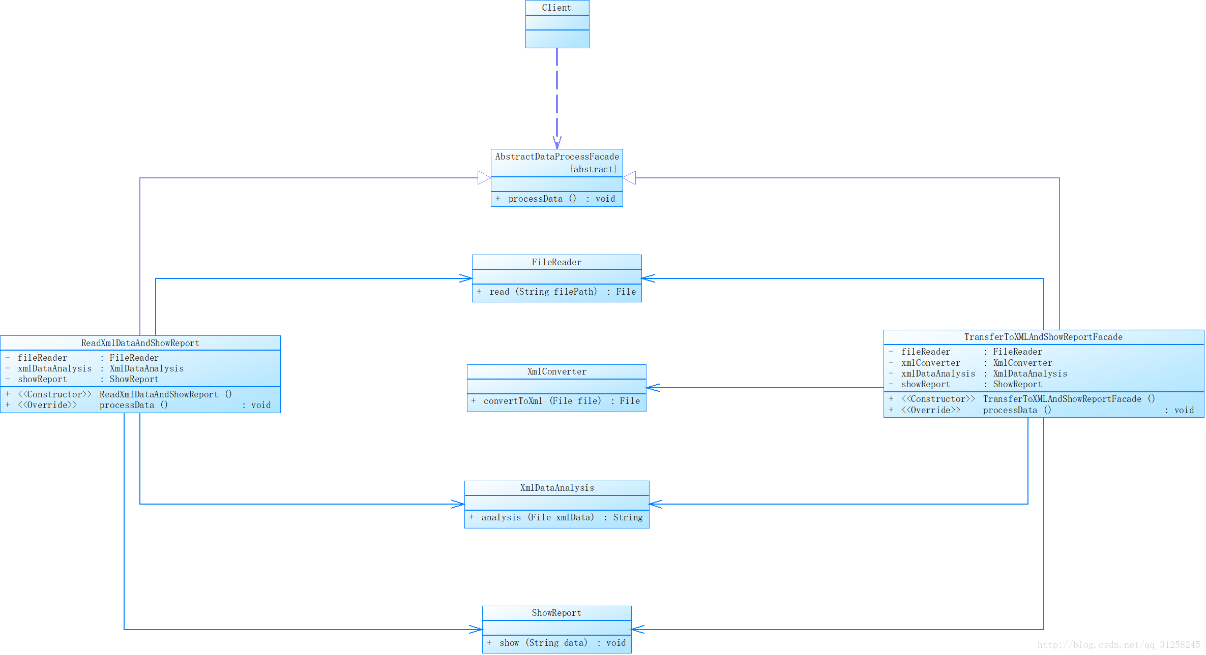The width and height of the screenshot is (1206, 655).
Task: Select the Client class box
Action: (556, 24)
